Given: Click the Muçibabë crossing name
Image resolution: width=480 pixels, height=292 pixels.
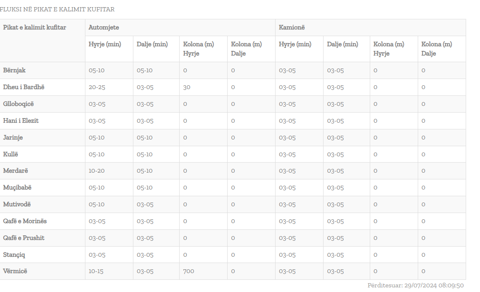Looking at the screenshot, I should pyautogui.click(x=17, y=187).
